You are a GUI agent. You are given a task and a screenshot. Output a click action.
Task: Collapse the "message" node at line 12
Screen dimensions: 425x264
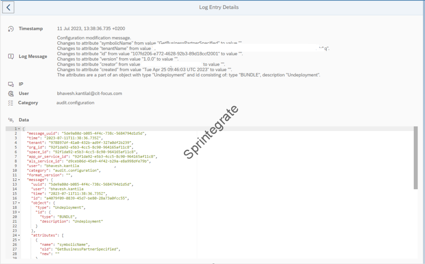[x=19, y=180]
